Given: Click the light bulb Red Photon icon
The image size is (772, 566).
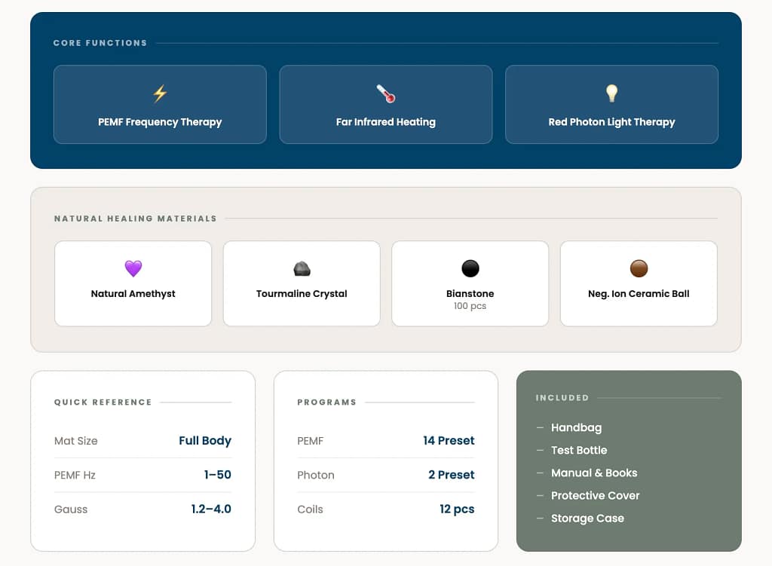Looking at the screenshot, I should click(611, 93).
